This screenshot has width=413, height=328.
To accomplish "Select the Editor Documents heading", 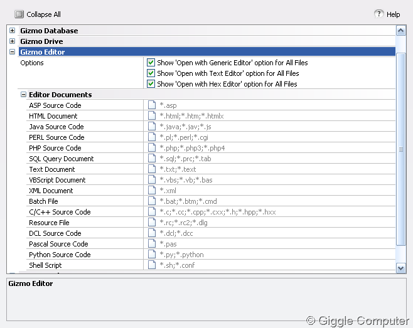I will tap(60, 95).
